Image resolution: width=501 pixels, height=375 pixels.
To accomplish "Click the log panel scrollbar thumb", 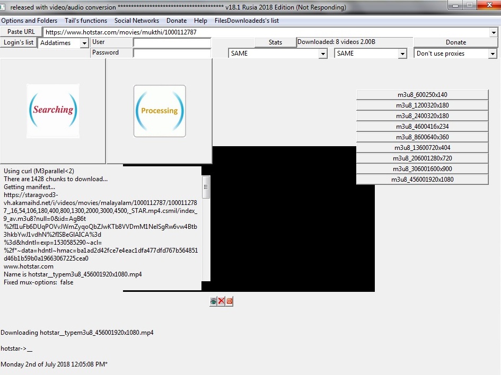I will coord(206,186).
